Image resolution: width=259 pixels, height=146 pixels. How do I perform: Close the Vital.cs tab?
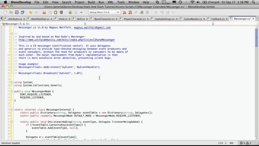point(69,19)
